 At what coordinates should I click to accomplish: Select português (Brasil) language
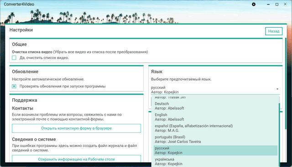(x=215, y=139)
